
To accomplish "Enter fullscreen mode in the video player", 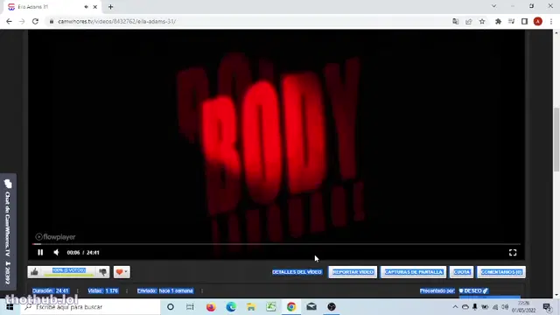I will coord(513,253).
